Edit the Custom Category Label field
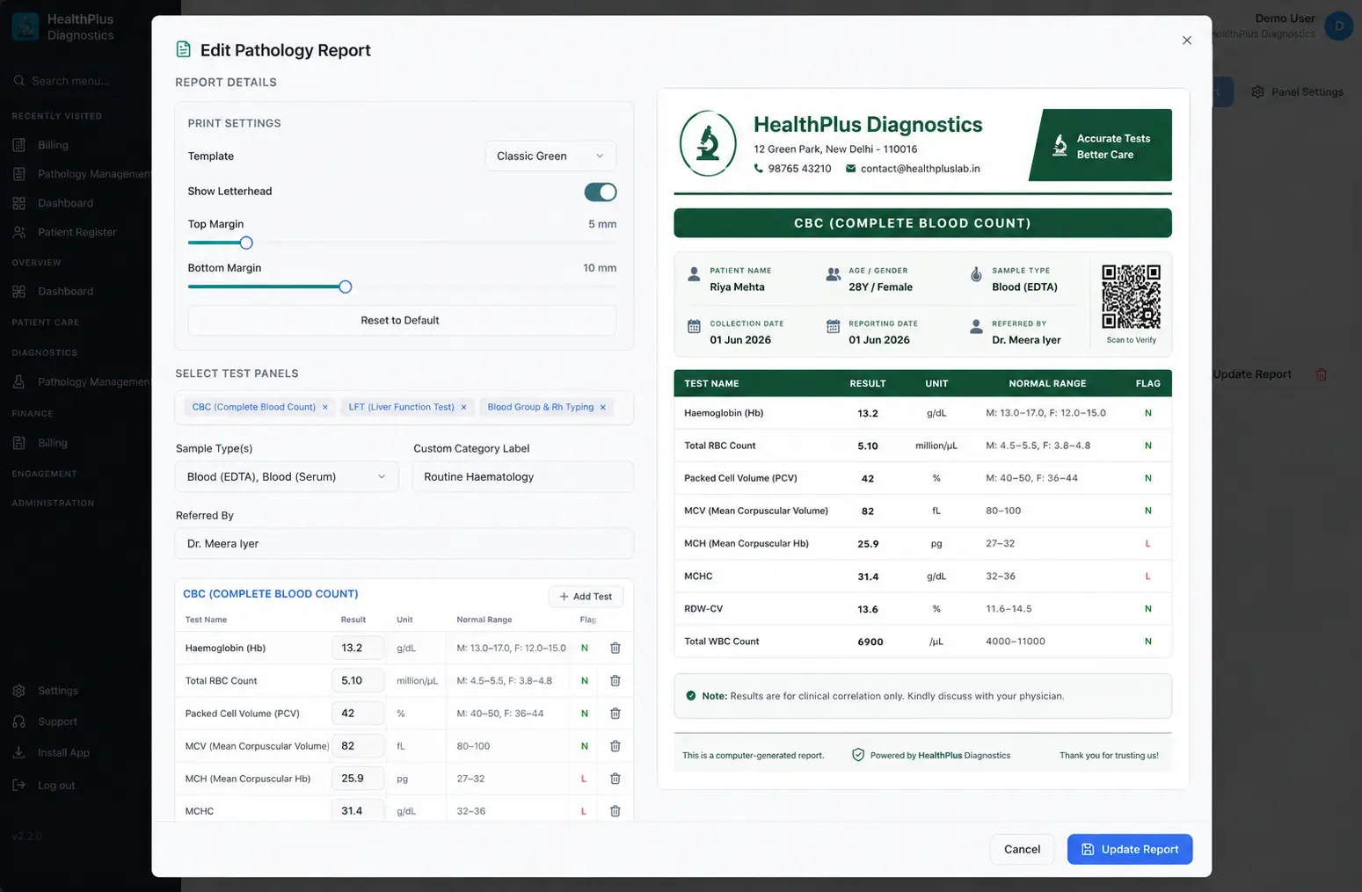 coord(523,476)
